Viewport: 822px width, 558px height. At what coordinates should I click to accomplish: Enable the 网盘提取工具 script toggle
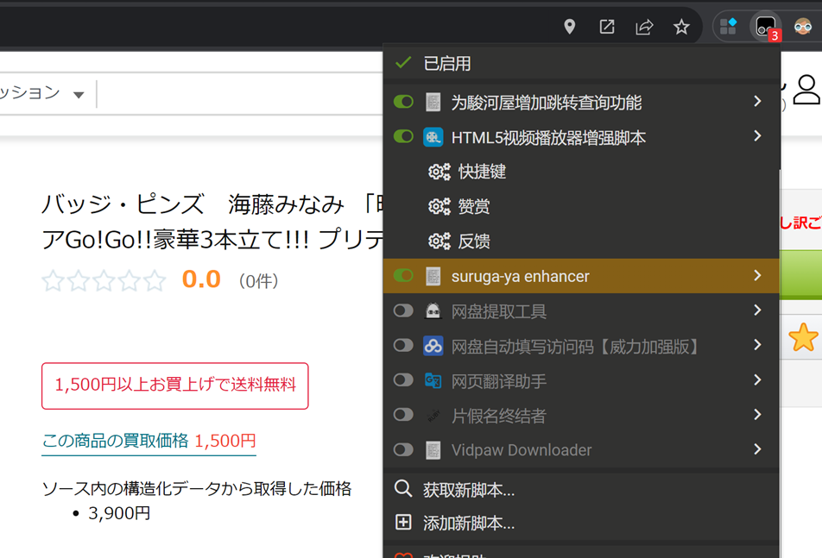click(403, 311)
